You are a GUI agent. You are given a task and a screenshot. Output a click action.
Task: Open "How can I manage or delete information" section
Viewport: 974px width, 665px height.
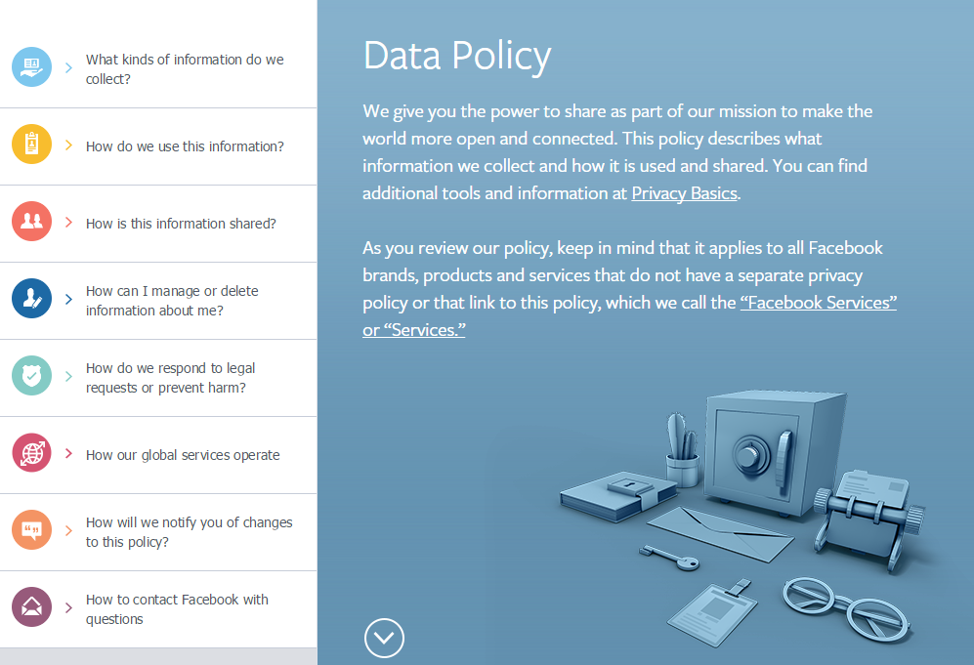(x=172, y=301)
